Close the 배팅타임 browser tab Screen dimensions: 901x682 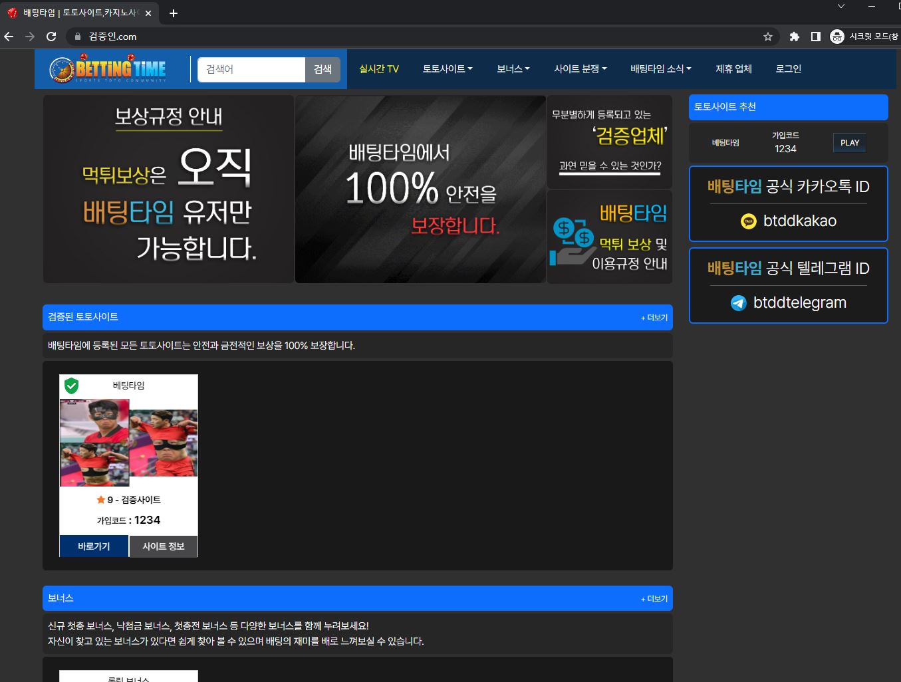click(148, 13)
